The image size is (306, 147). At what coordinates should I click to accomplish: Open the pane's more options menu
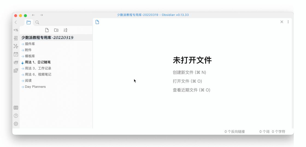coord(288,22)
